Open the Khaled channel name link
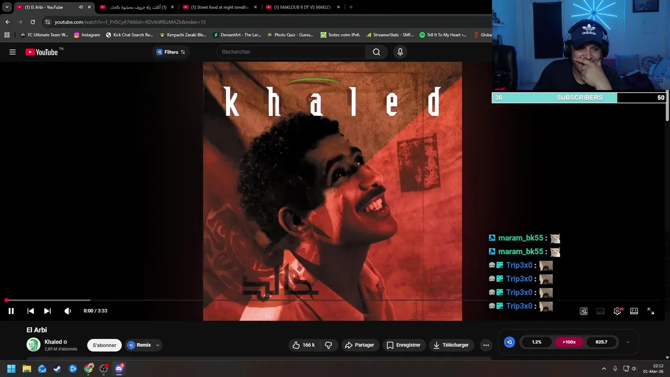This screenshot has width=670, height=377. [53, 342]
